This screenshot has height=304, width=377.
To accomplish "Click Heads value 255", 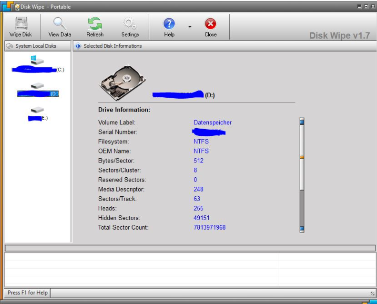I will click(x=198, y=208).
